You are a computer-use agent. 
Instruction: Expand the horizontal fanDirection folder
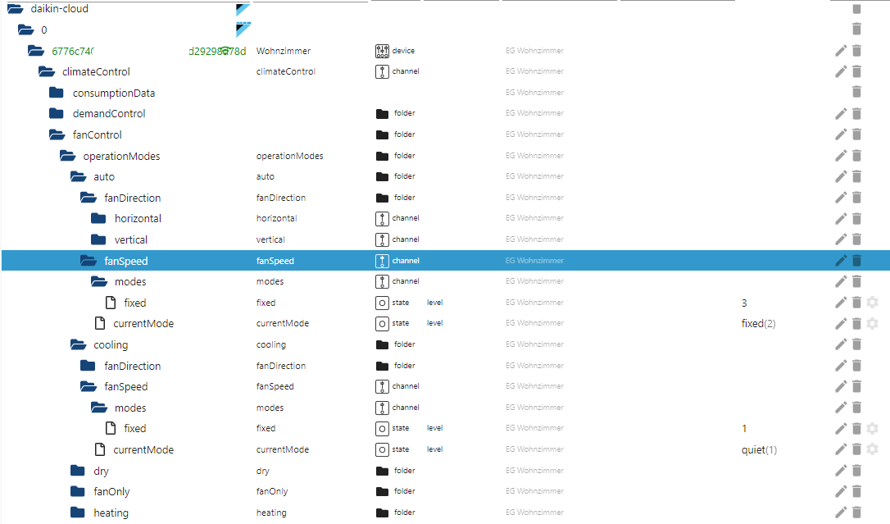click(98, 219)
